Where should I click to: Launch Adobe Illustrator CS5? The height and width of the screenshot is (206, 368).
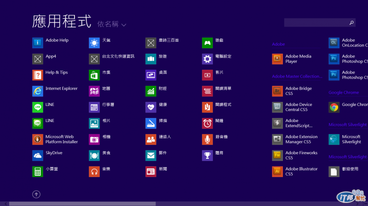tap(295, 172)
